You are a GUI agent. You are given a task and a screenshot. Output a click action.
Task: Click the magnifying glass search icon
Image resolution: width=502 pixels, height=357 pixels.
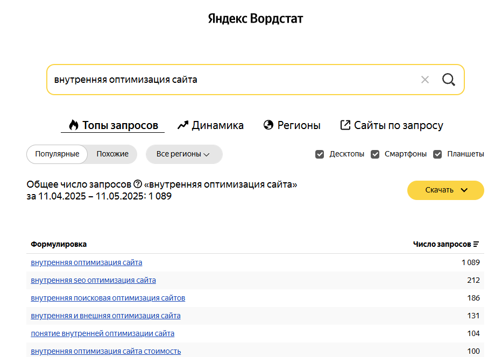click(449, 80)
